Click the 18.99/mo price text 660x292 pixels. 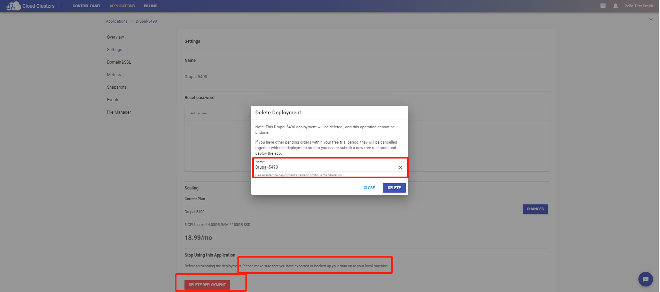tap(198, 238)
